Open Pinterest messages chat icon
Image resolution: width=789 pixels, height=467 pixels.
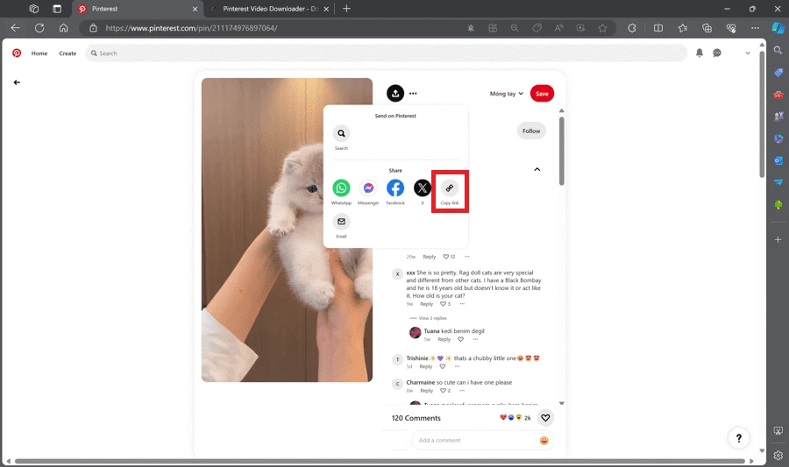pyautogui.click(x=717, y=53)
